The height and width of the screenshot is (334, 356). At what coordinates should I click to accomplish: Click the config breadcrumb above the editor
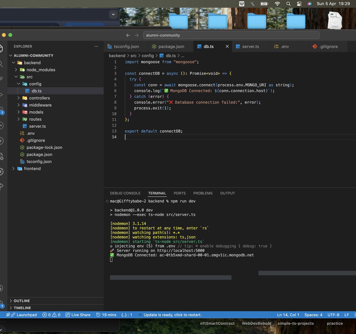[x=148, y=55]
